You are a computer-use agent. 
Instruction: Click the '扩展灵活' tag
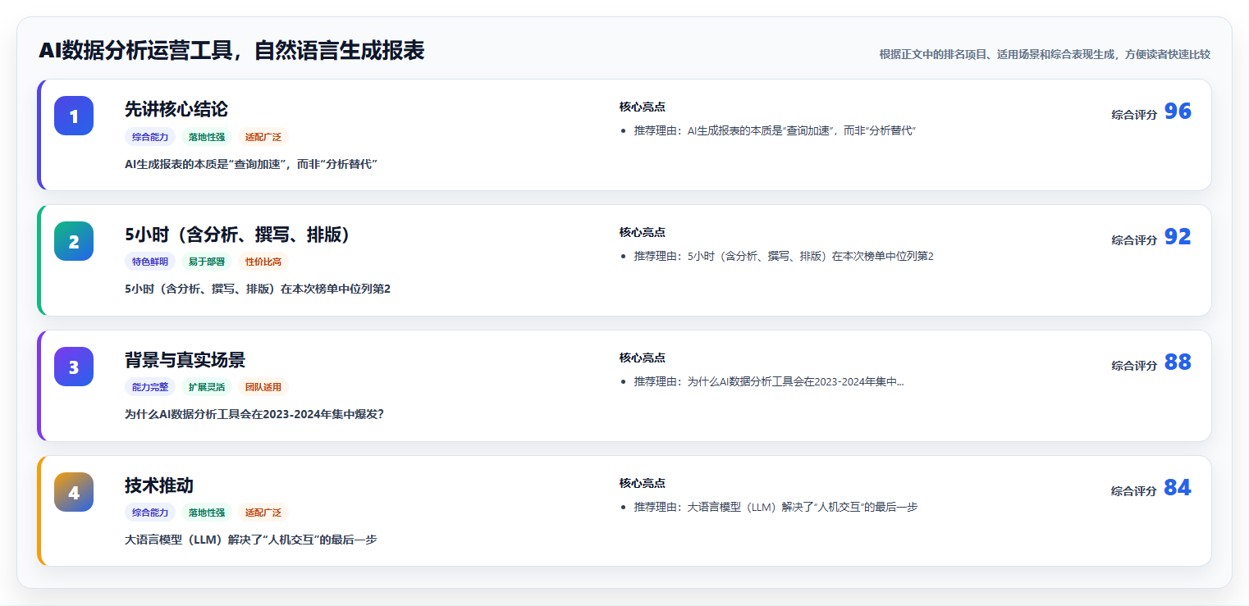point(207,388)
